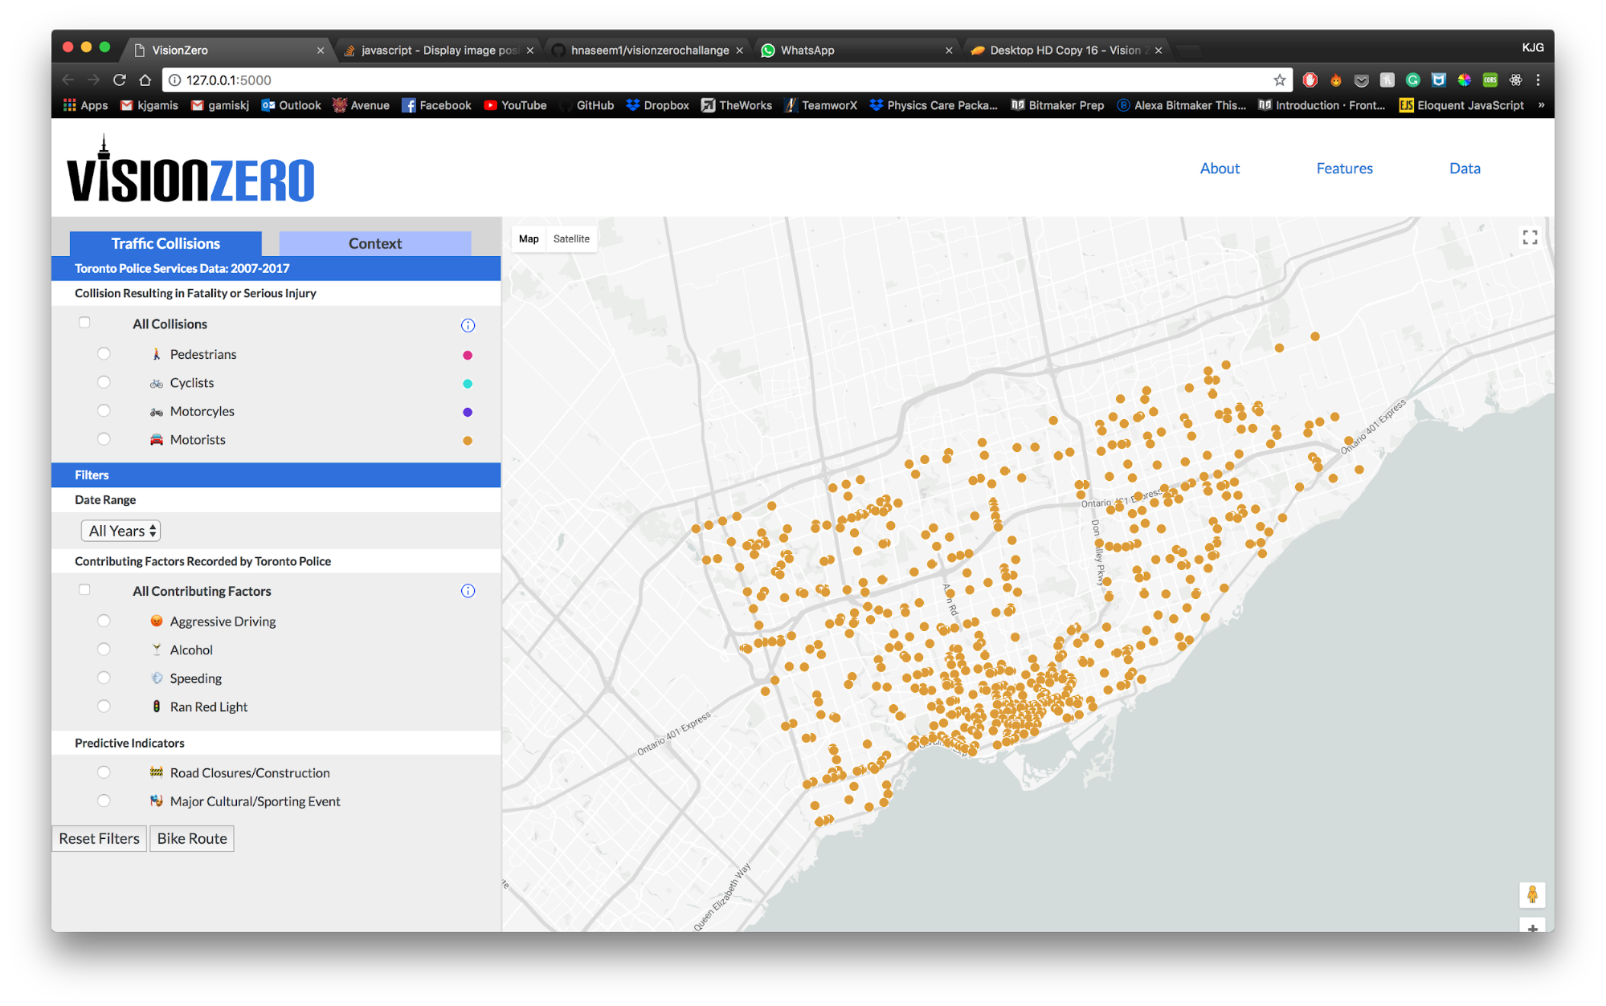
Task: Open the Dropbox bookmark
Action: [x=657, y=105]
